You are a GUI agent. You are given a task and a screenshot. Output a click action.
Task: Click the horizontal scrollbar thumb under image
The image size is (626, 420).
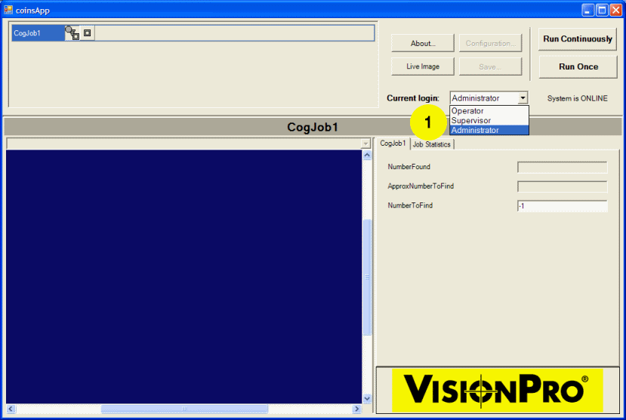click(184, 409)
